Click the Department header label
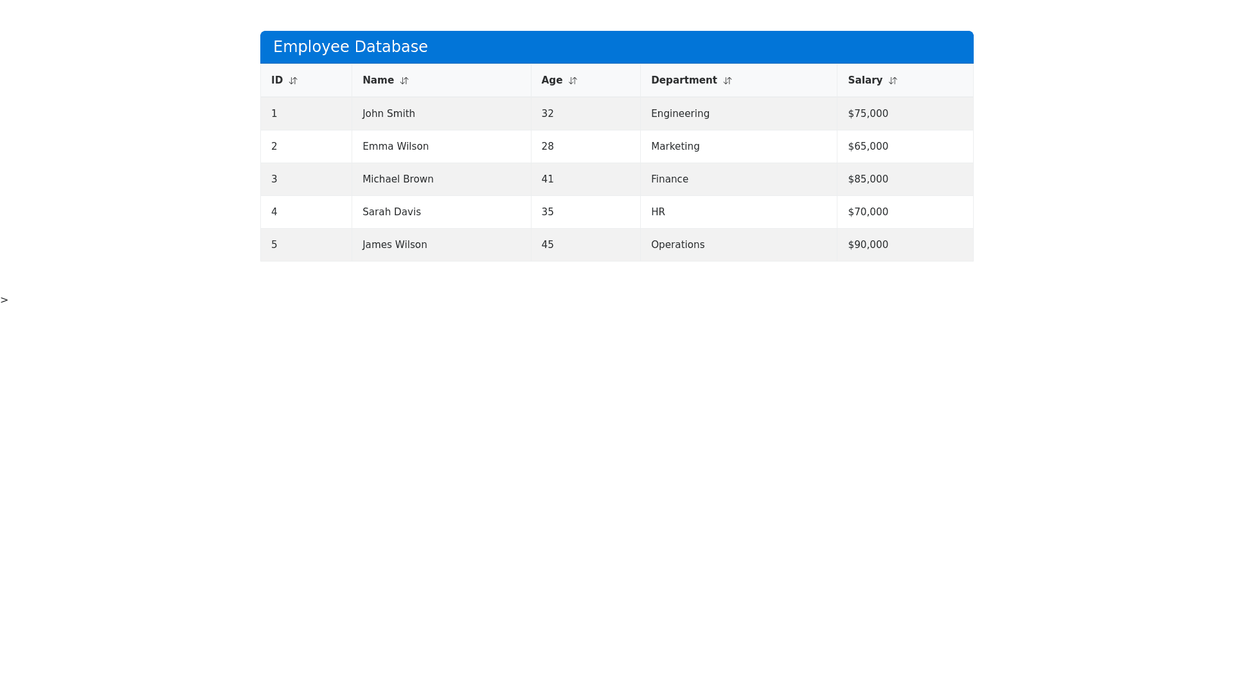1234x694 pixels. click(x=683, y=80)
